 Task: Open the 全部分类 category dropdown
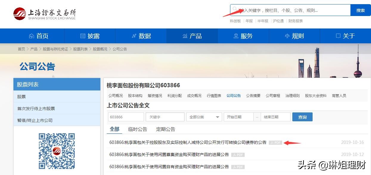point(204,117)
